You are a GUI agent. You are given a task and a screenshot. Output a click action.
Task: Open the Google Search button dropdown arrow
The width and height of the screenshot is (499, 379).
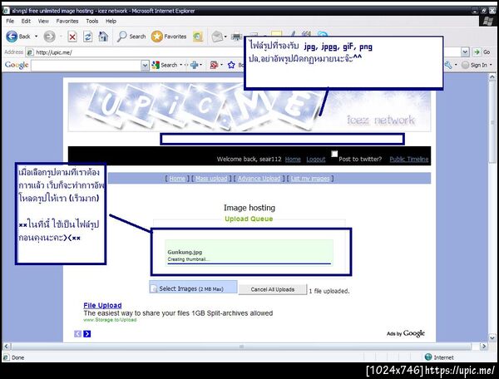coord(180,65)
